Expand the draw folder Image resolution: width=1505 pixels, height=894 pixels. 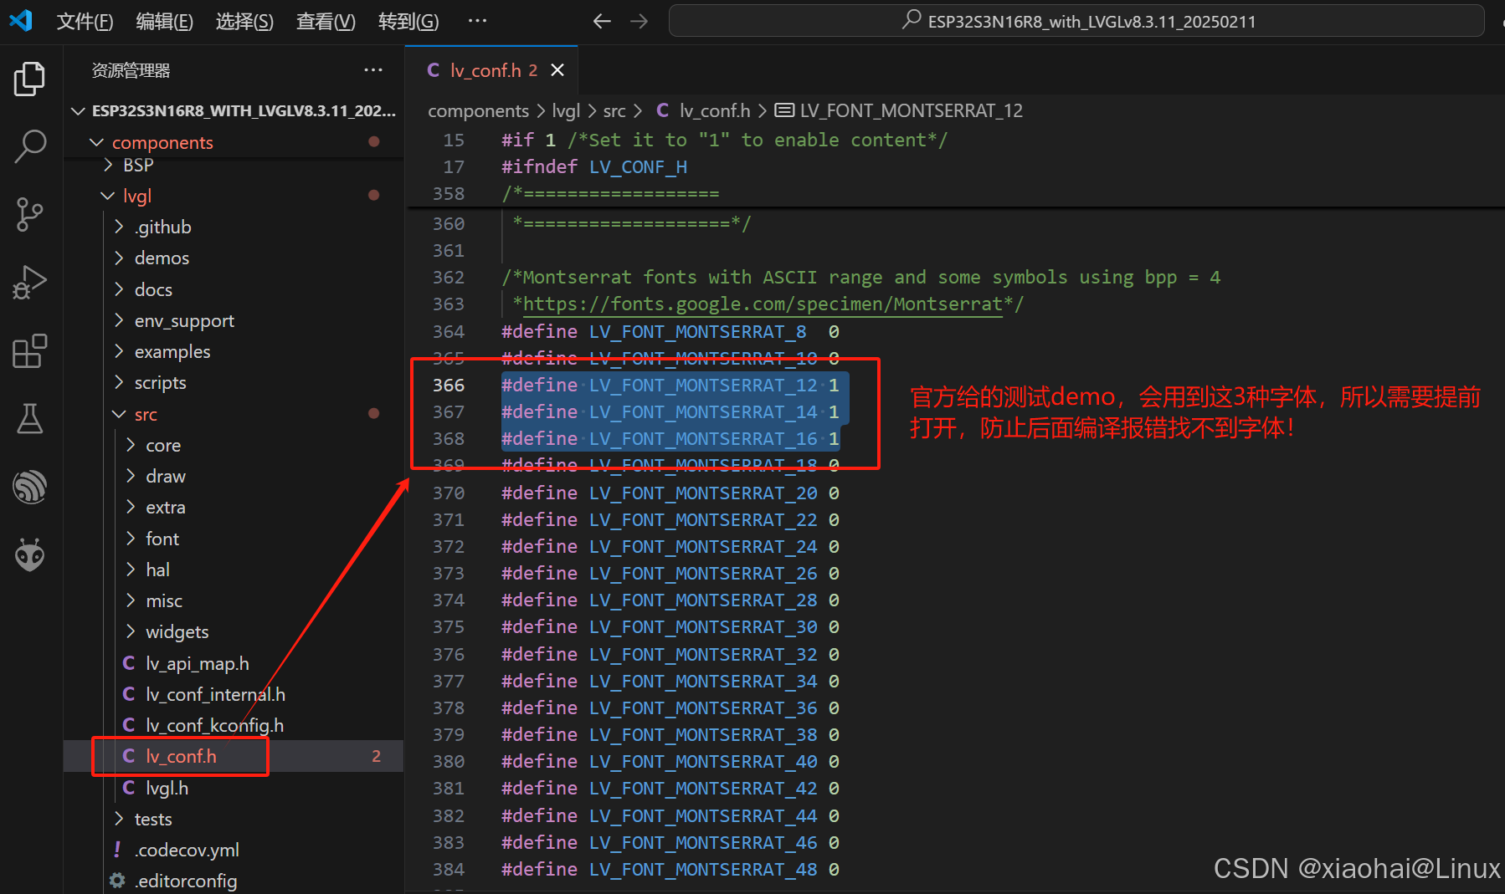[x=234, y=476]
